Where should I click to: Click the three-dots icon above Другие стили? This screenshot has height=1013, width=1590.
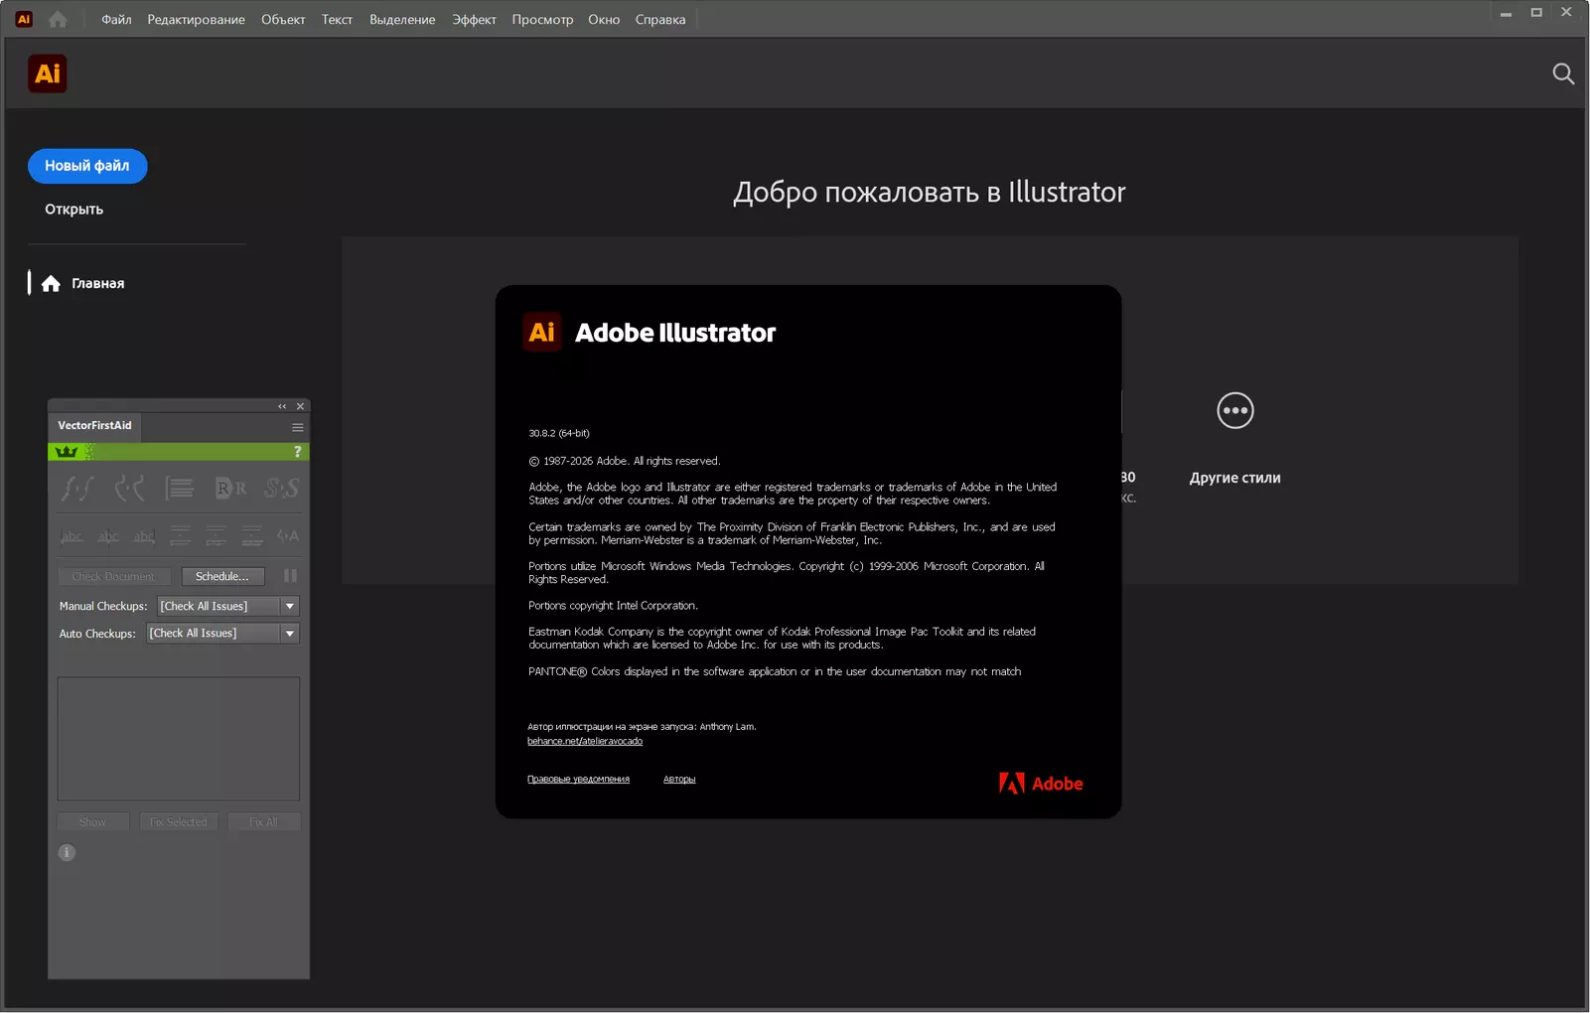[x=1235, y=410]
